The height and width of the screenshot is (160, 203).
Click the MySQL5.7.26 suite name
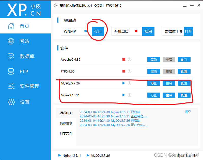(x=70, y=83)
